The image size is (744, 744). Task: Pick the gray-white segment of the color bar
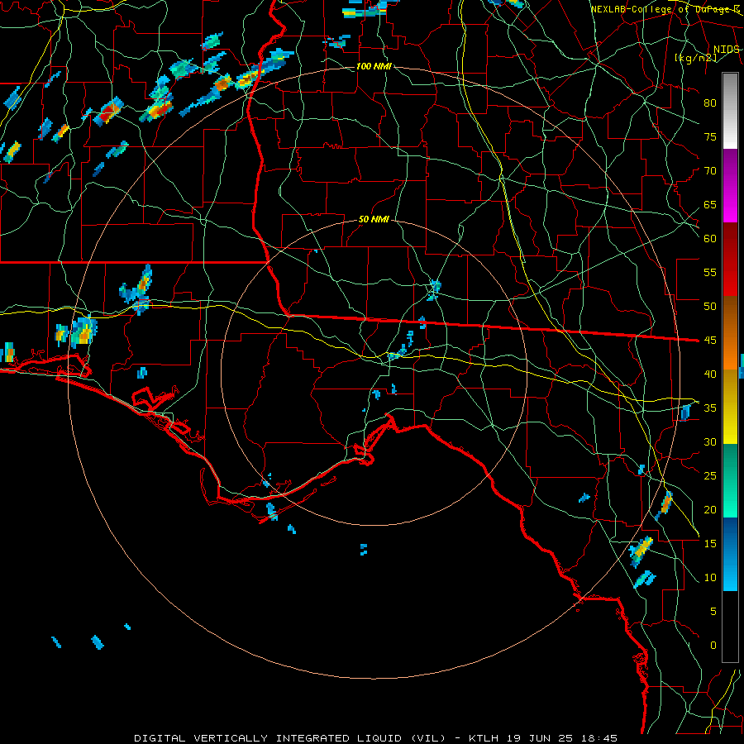point(730,111)
